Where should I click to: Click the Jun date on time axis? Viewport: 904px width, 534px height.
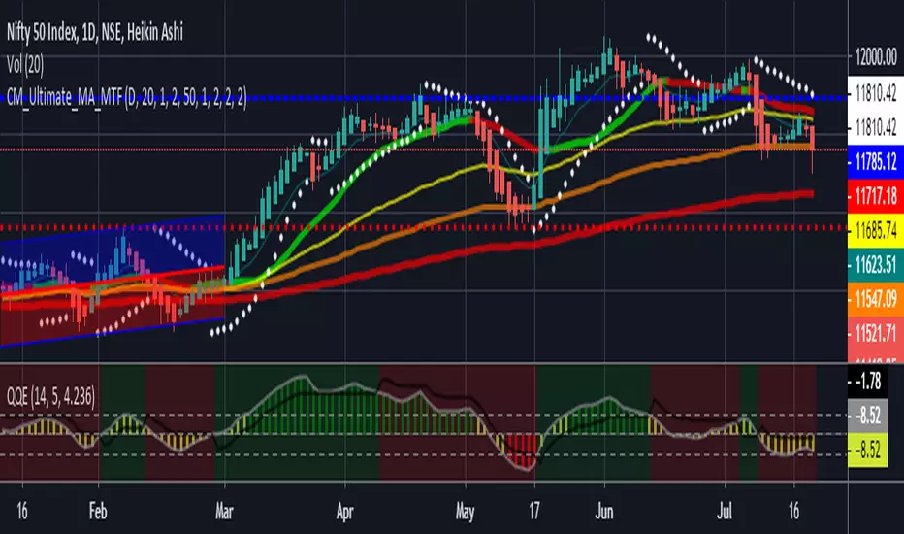click(604, 512)
